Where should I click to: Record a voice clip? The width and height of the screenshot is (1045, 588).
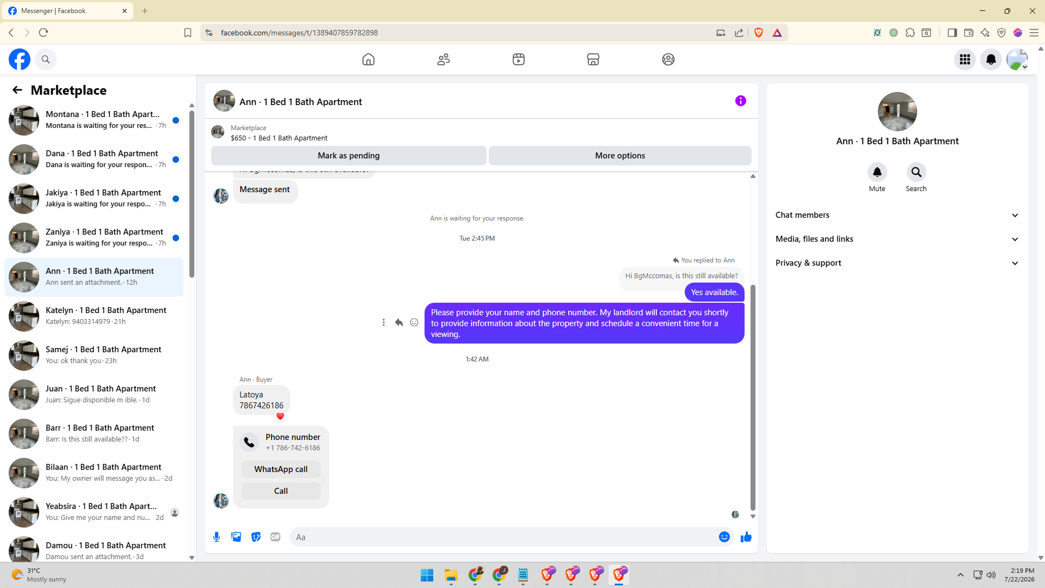(x=217, y=537)
